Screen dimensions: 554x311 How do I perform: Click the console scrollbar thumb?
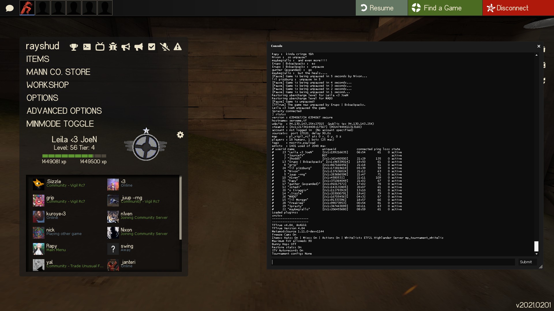click(x=536, y=246)
